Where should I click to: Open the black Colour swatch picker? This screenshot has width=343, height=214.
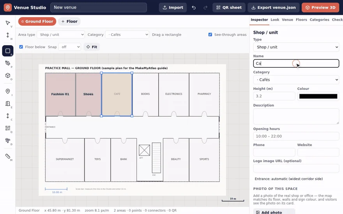pyautogui.click(x=318, y=96)
